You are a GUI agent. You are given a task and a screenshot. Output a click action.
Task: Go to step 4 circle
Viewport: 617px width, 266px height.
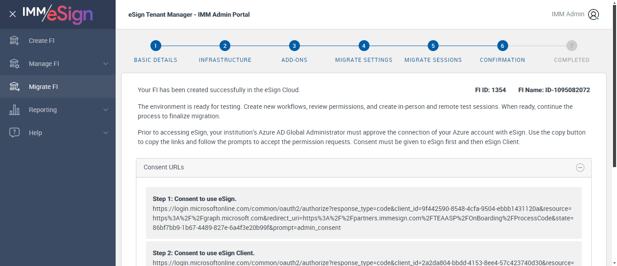coord(364,46)
